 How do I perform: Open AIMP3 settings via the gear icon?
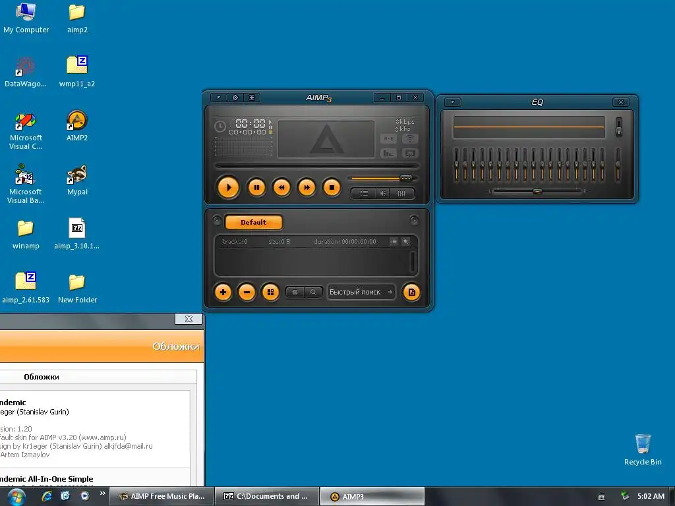tap(235, 98)
